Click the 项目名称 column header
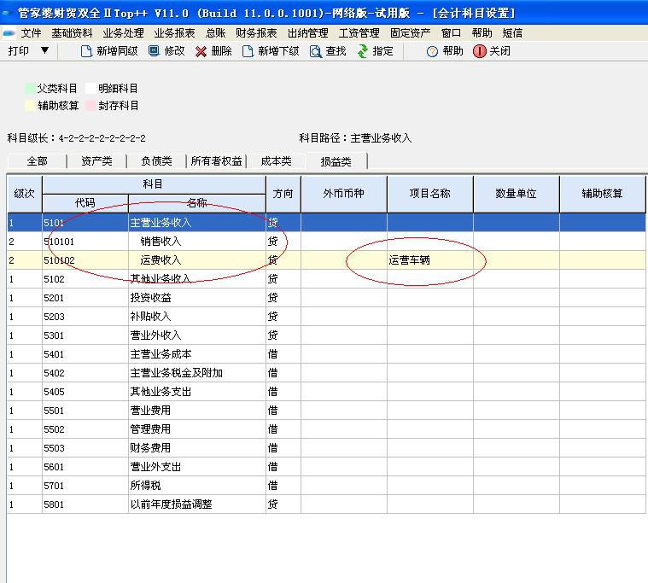648x583 pixels. (x=429, y=194)
